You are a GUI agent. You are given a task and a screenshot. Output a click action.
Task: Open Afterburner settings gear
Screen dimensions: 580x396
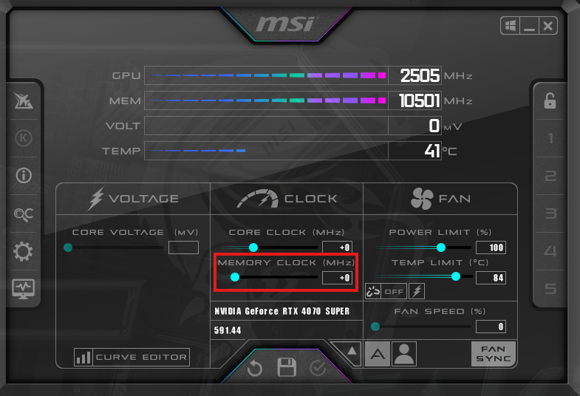pyautogui.click(x=24, y=251)
